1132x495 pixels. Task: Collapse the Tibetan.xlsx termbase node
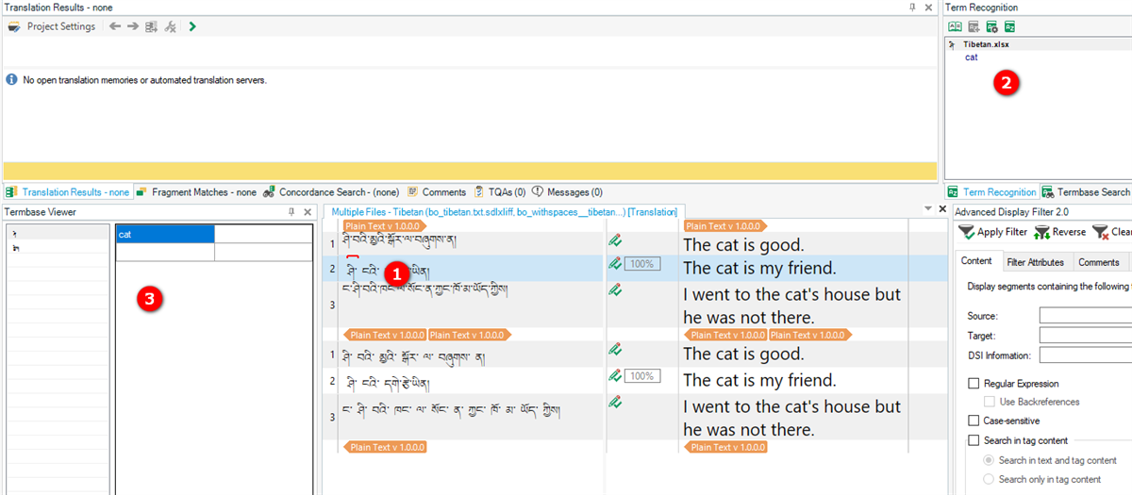pos(952,44)
